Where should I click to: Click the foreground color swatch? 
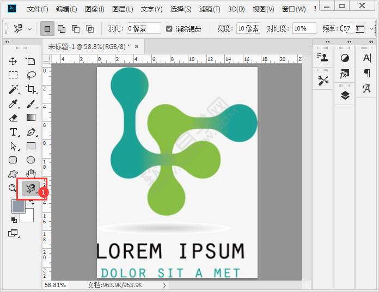pos(18,206)
